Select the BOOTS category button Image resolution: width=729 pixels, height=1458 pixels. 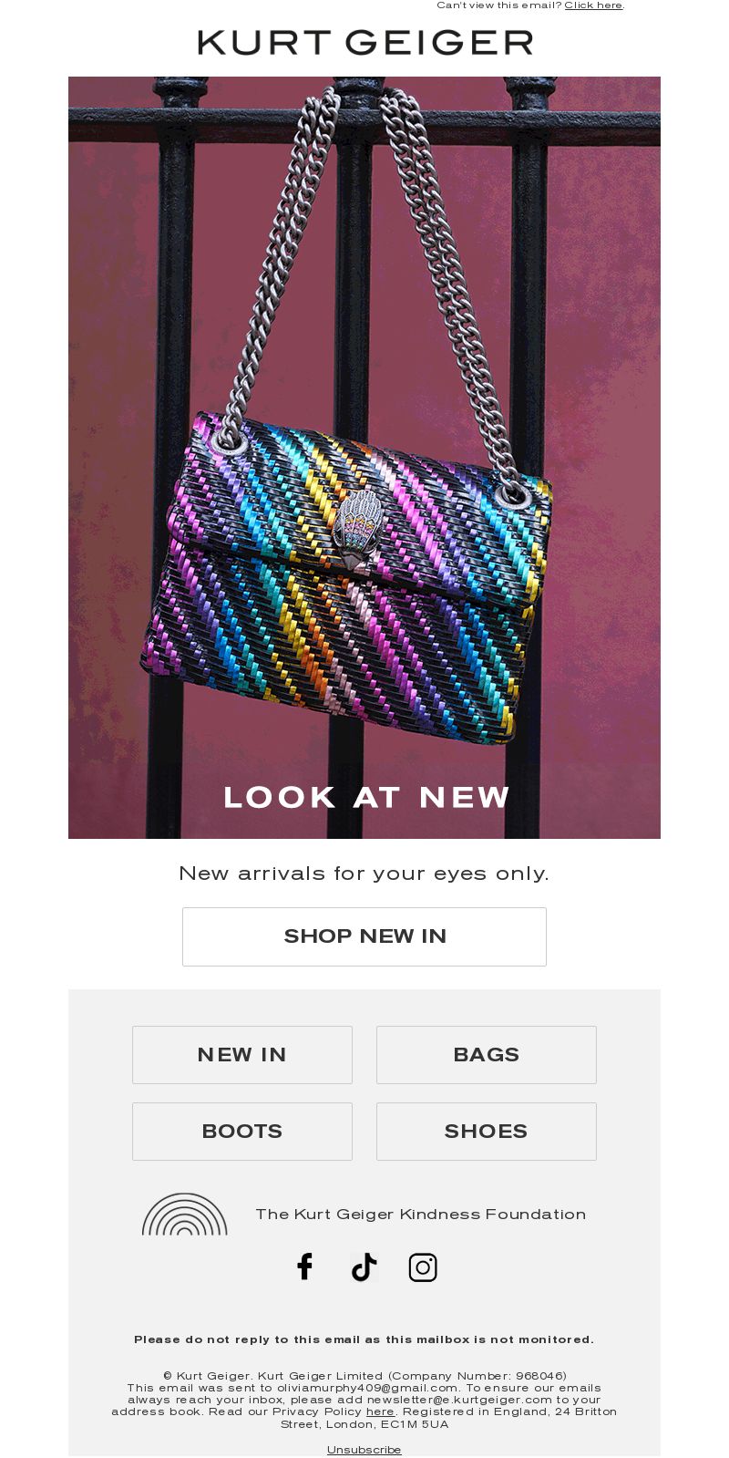click(x=242, y=1132)
